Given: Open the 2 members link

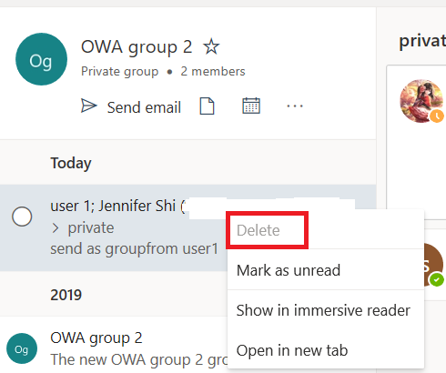Looking at the screenshot, I should 213,72.
